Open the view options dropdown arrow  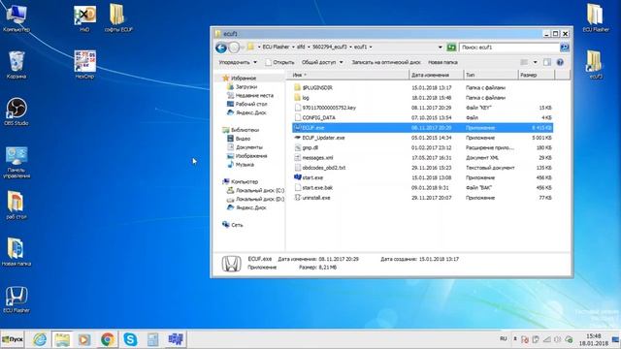tap(535, 62)
